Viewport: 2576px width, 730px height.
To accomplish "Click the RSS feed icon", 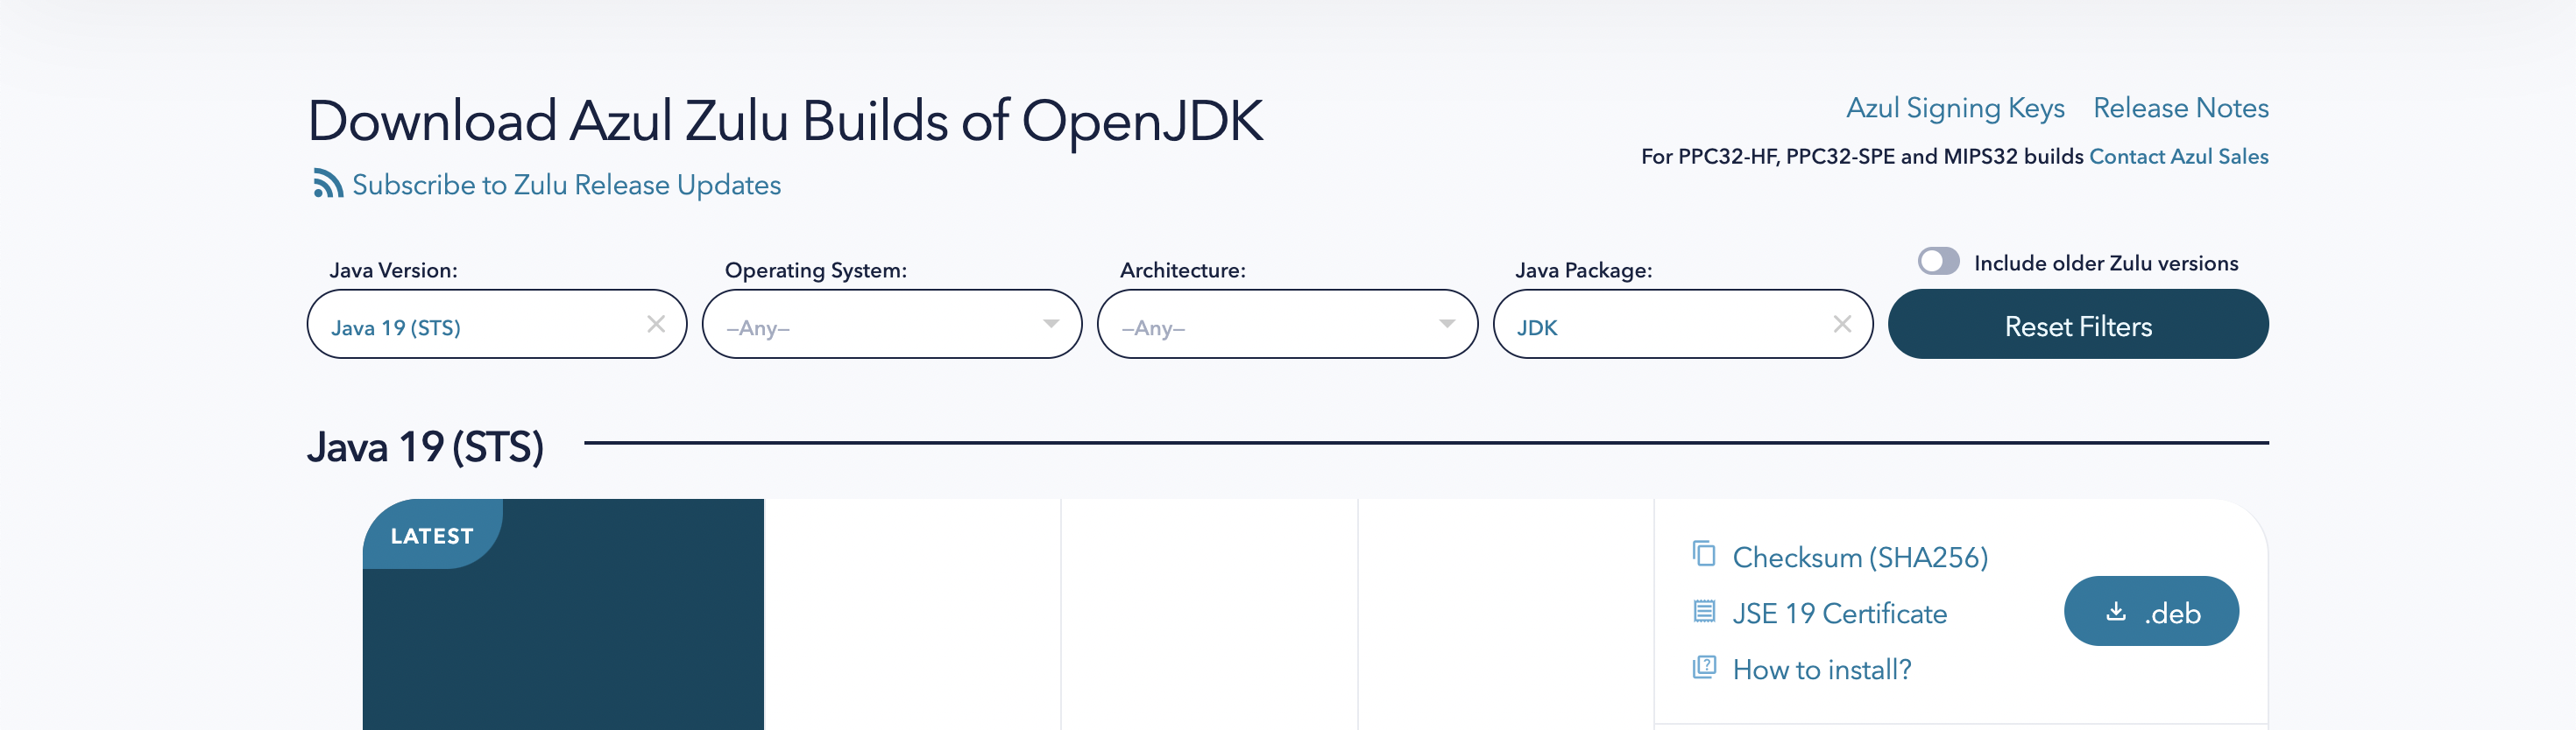I will pos(328,184).
